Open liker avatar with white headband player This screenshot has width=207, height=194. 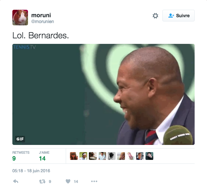83,156
